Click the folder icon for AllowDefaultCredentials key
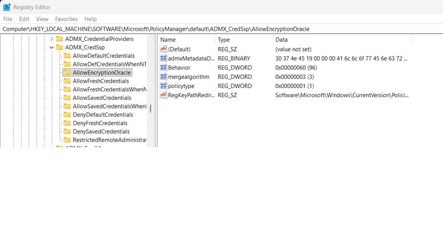 coord(67,56)
